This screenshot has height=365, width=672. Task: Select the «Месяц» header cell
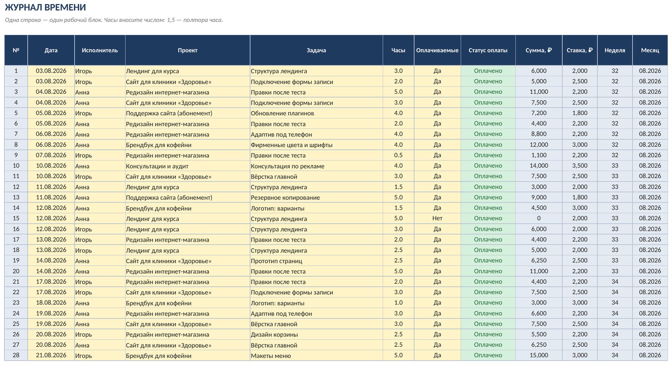pyautogui.click(x=650, y=50)
